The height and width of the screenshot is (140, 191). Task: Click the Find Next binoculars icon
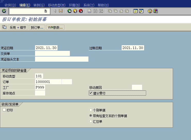tap(101, 11)
